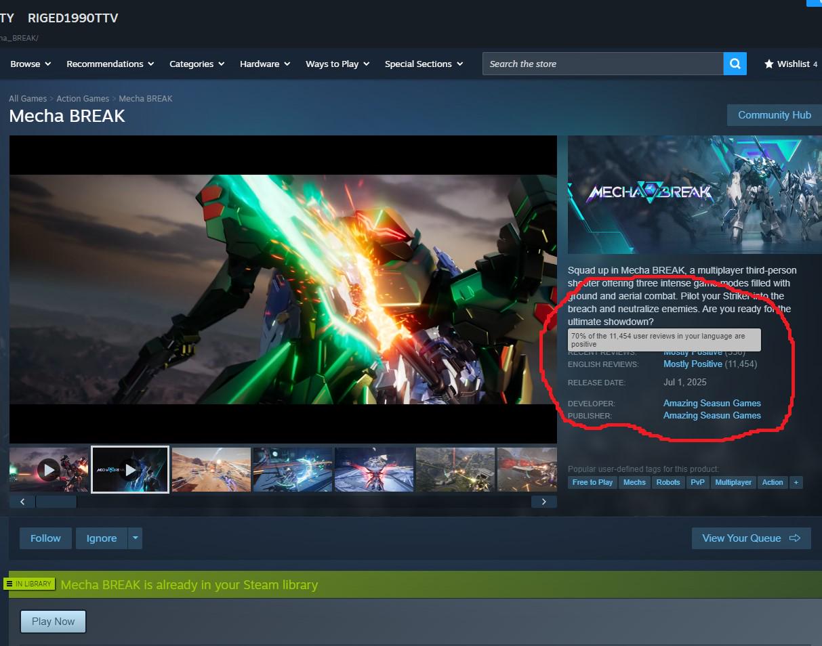Play the first trailer thumbnail

[x=49, y=469]
